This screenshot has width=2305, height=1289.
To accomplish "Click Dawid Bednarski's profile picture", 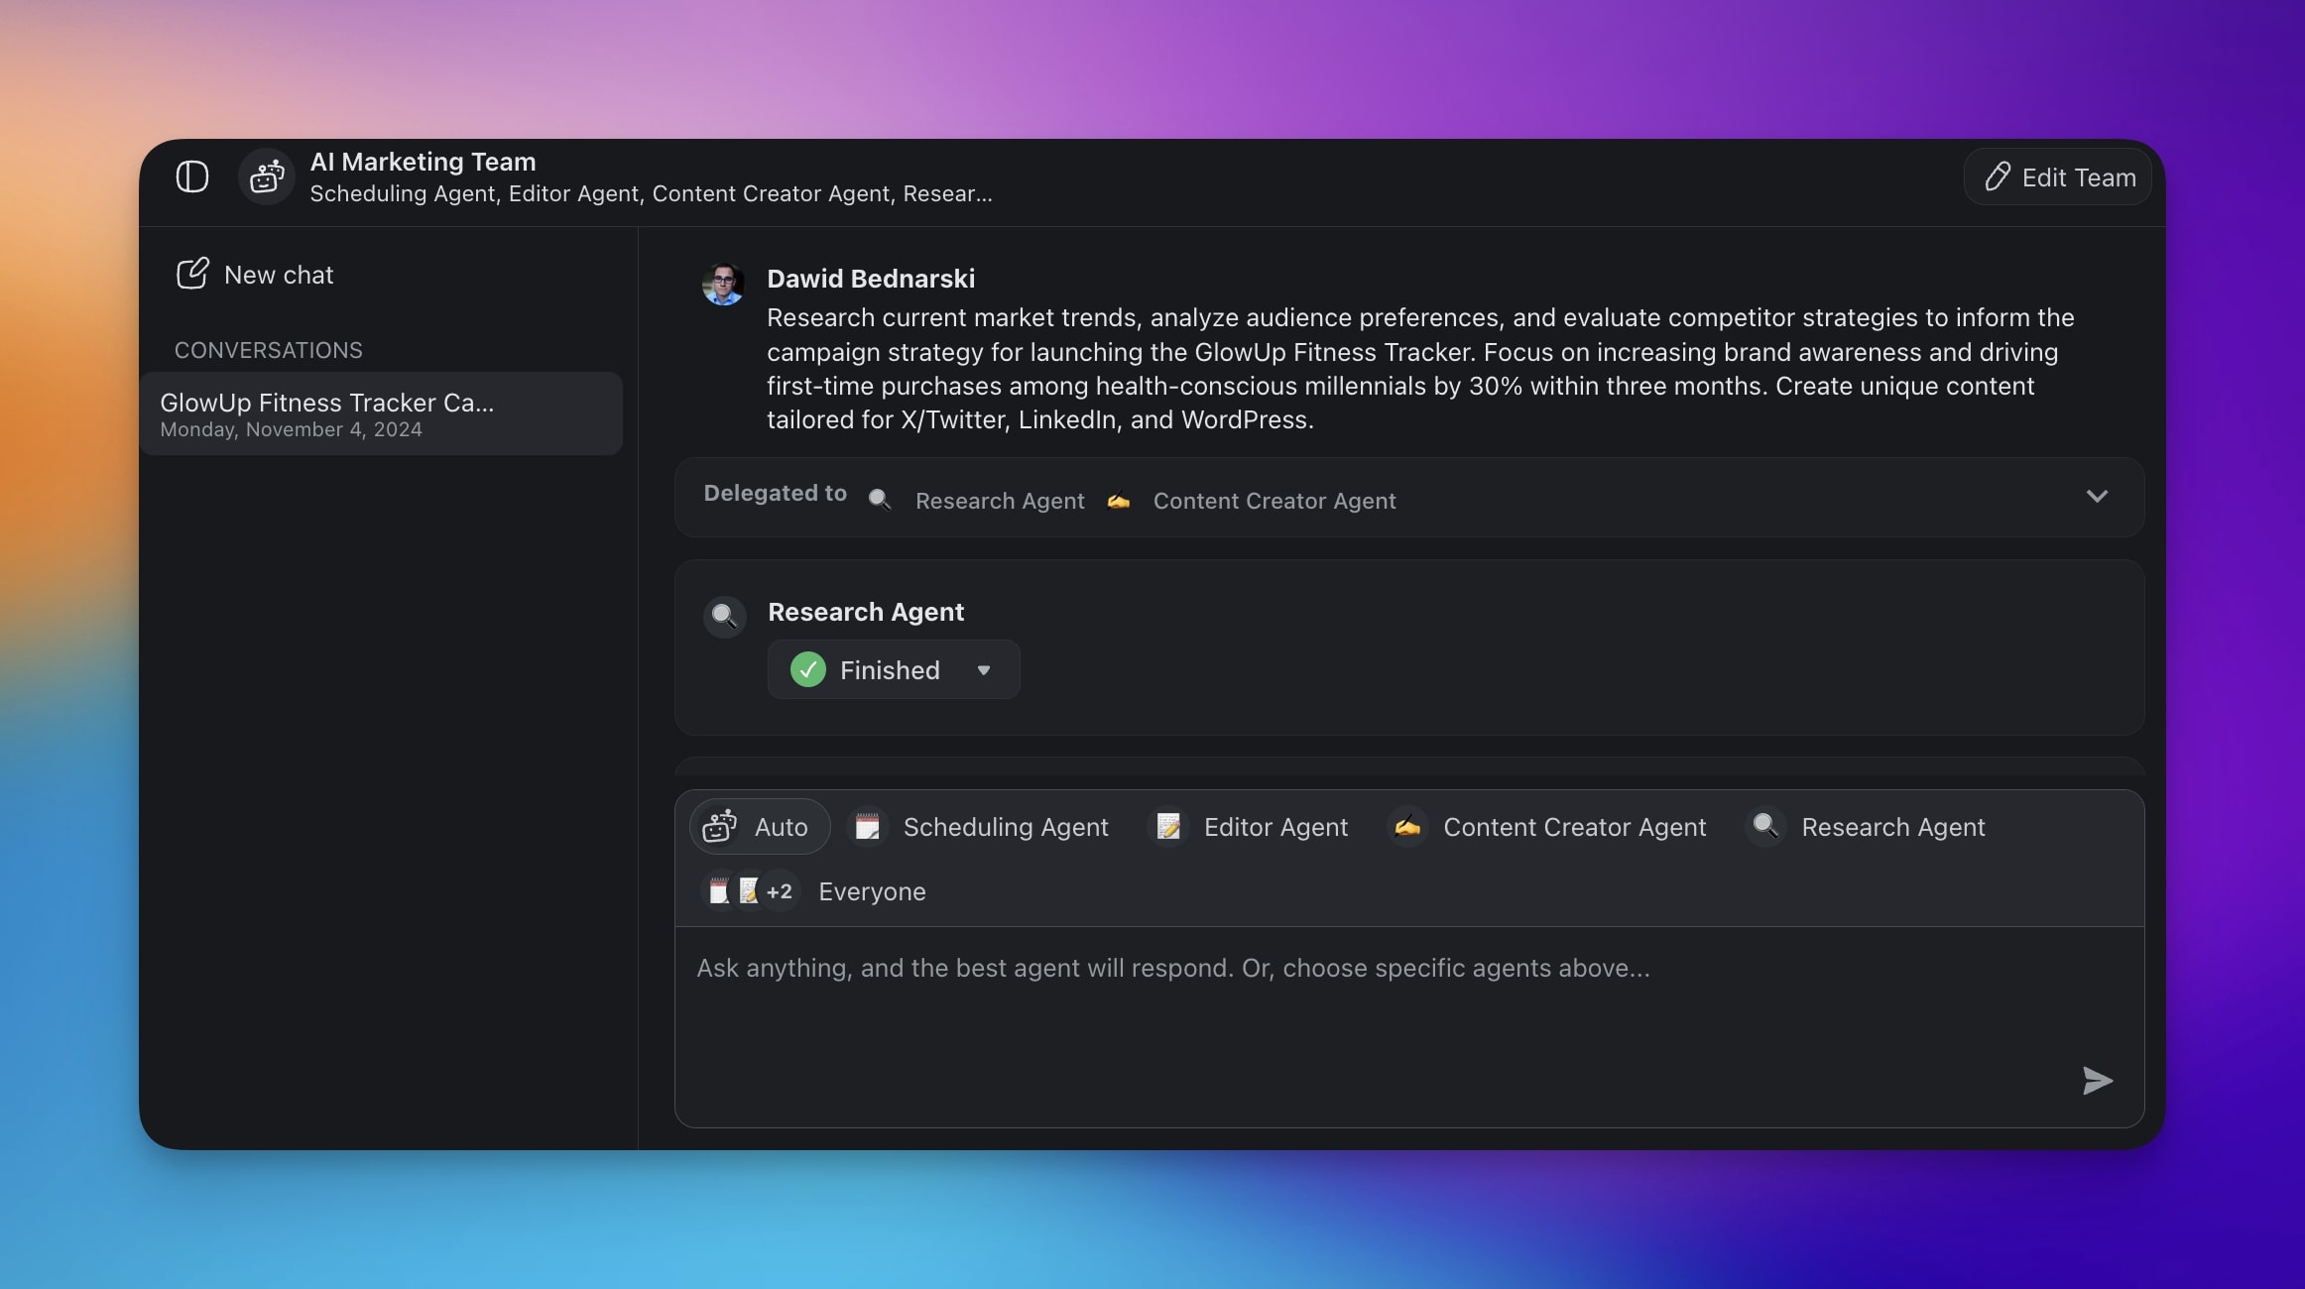I will tap(723, 285).
